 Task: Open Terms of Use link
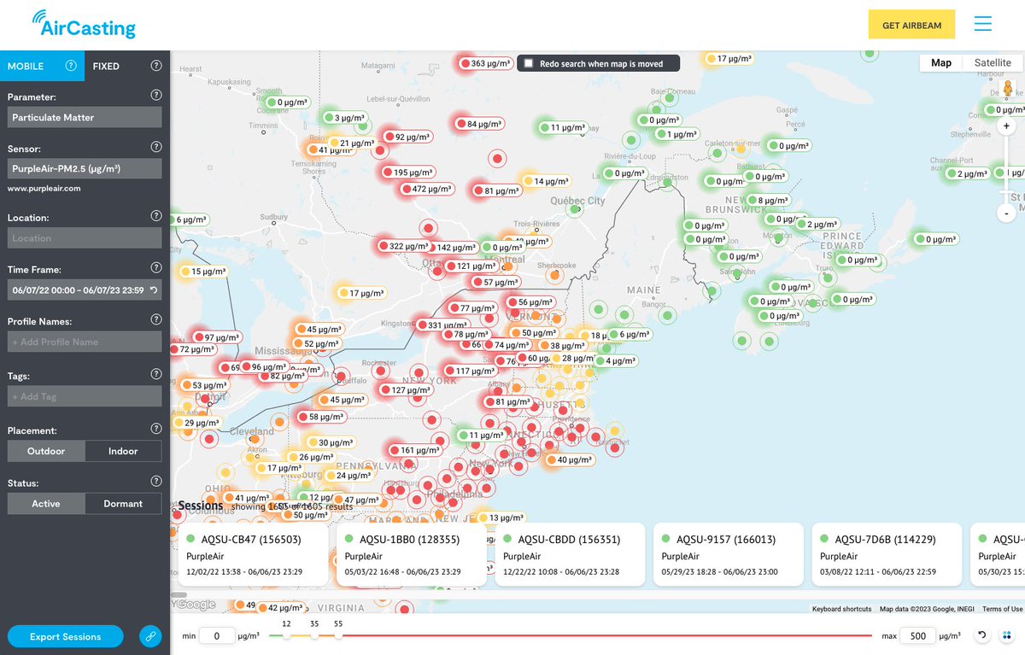[1002, 609]
